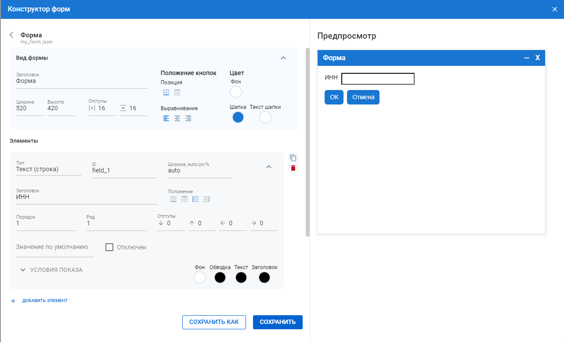Image resolution: width=564 pixels, height=342 pixels.
Task: Set button position to bottom border icon
Action: [166, 93]
